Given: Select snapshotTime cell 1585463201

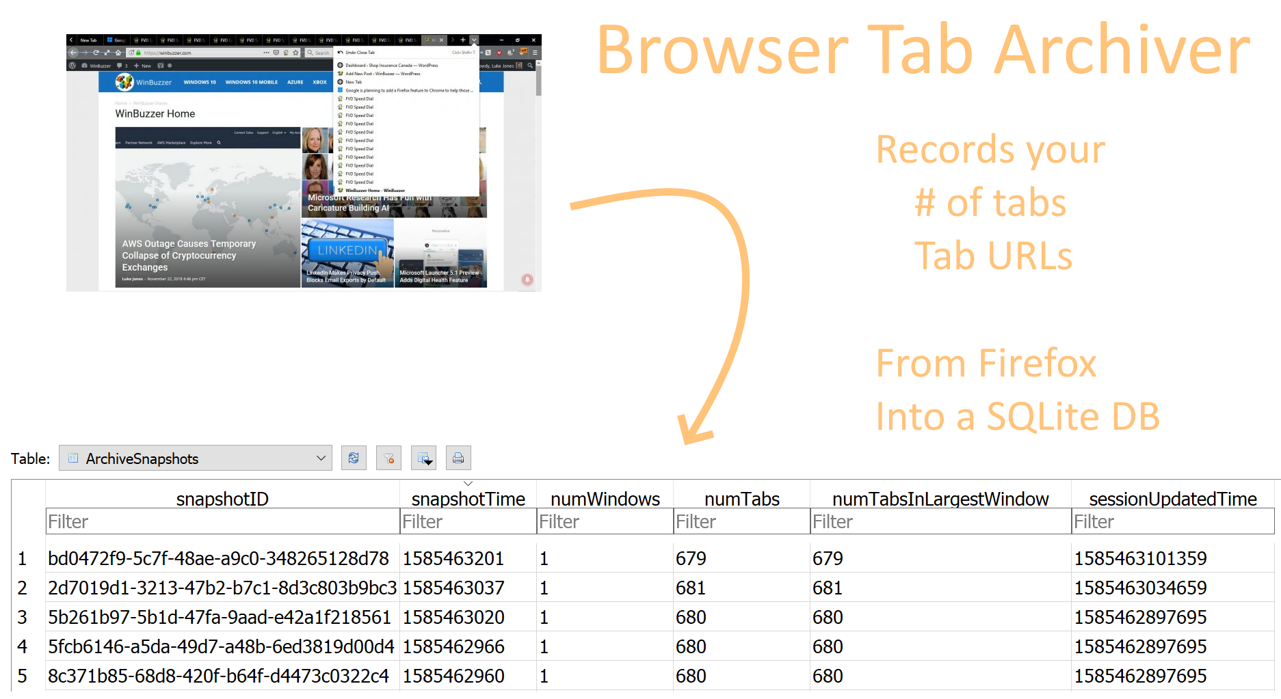Looking at the screenshot, I should coord(468,558).
